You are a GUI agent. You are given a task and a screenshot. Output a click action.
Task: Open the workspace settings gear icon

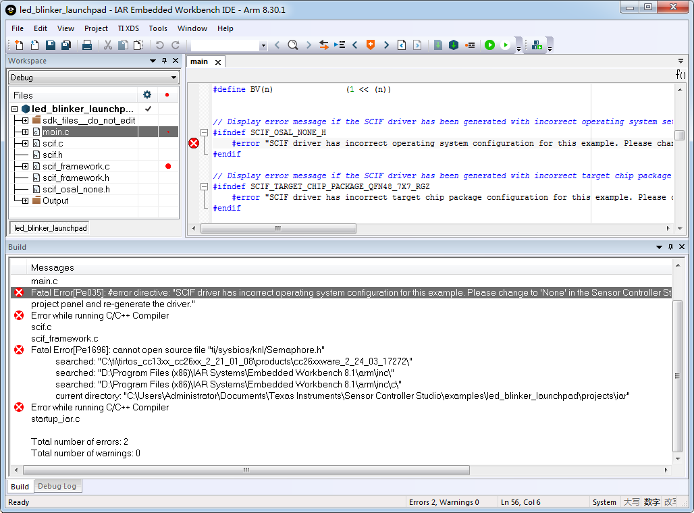(147, 94)
